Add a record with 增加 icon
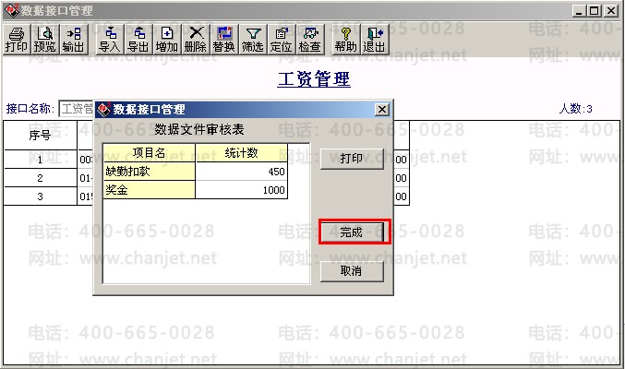 [166, 39]
